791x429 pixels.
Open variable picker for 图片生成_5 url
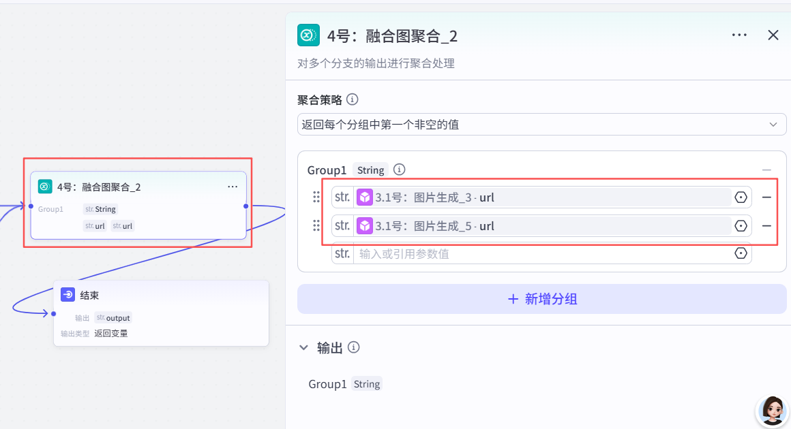pos(741,226)
